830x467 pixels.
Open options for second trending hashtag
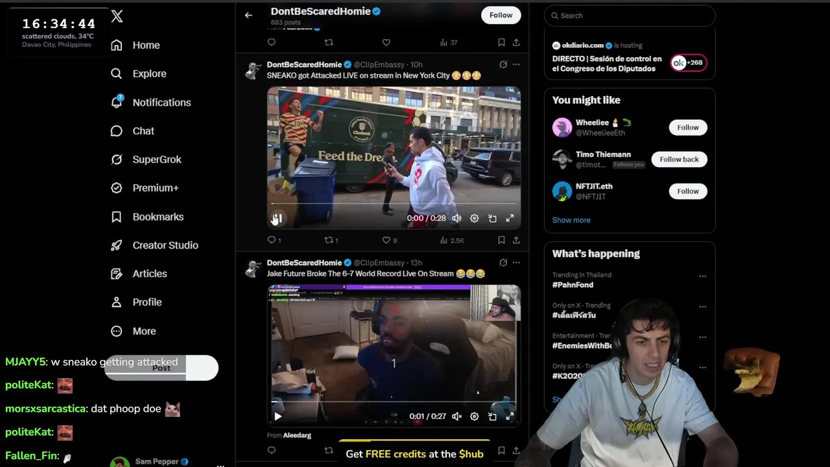[702, 307]
